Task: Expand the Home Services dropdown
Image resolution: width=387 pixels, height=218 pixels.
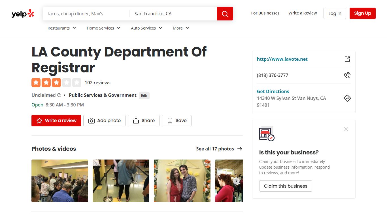Action: pyautogui.click(x=104, y=28)
